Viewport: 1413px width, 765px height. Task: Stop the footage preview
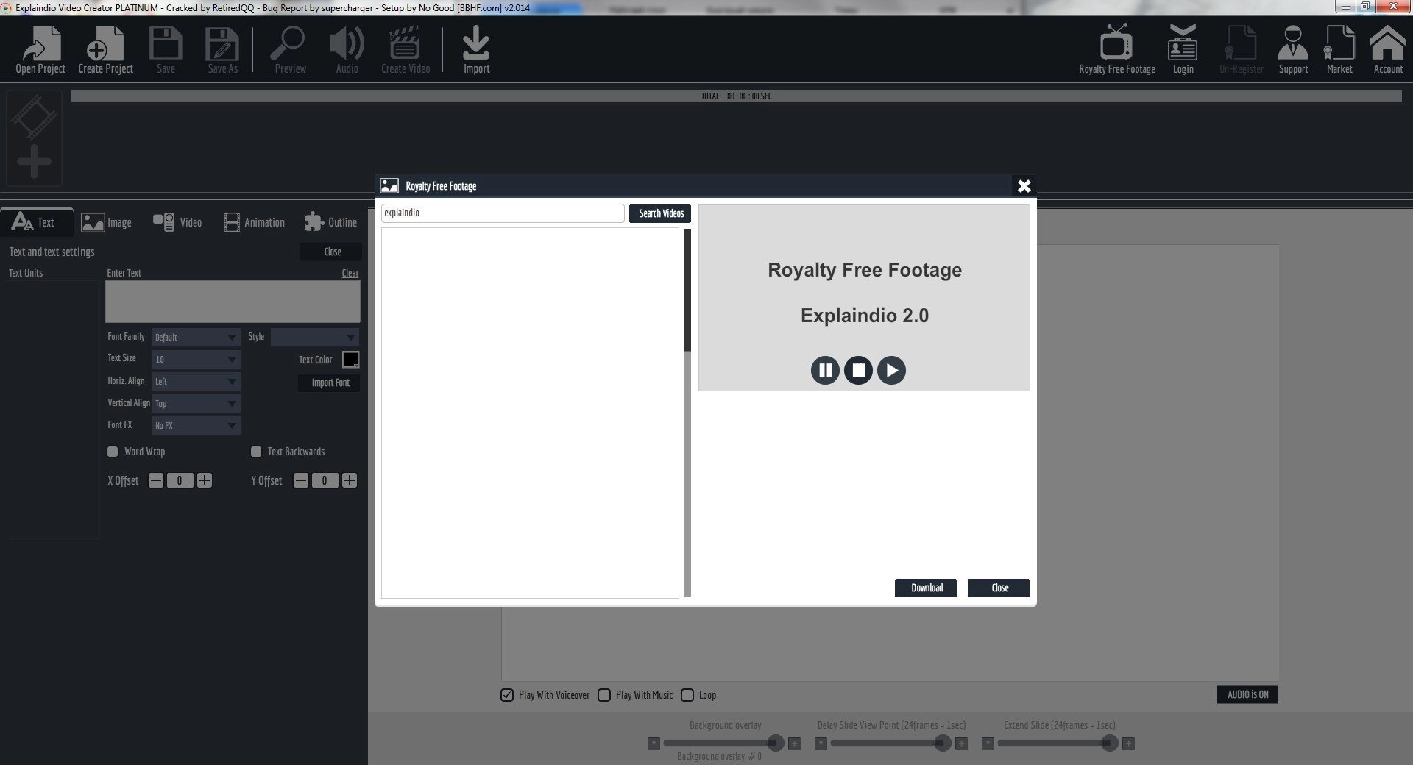coord(858,370)
